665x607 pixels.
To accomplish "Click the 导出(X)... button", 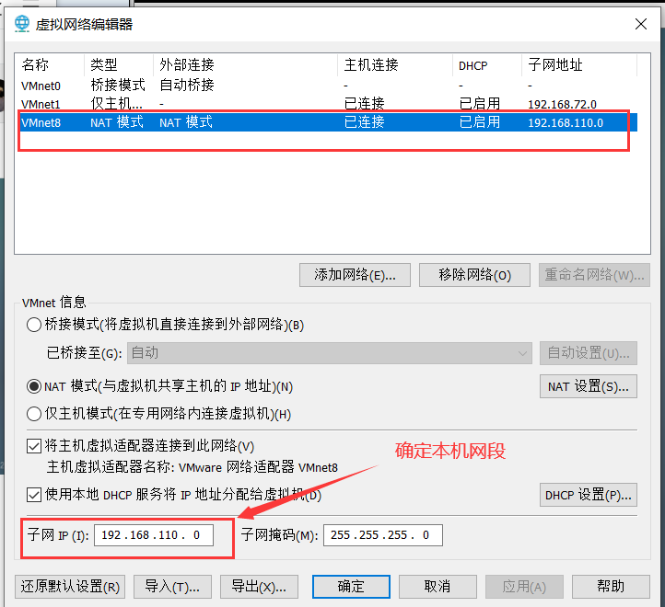I will click(259, 587).
